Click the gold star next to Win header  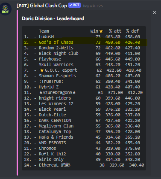coord(101,31)
